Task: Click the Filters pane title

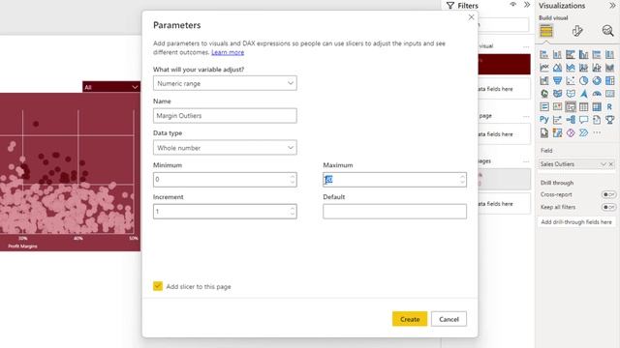Action: pos(468,6)
